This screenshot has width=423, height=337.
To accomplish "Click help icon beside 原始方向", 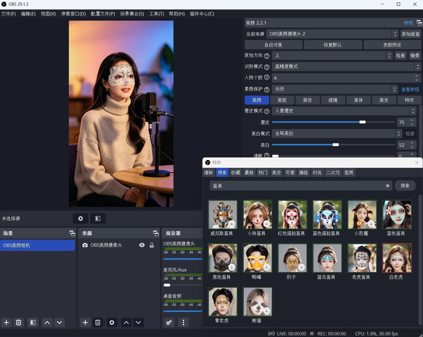I will coord(267,56).
